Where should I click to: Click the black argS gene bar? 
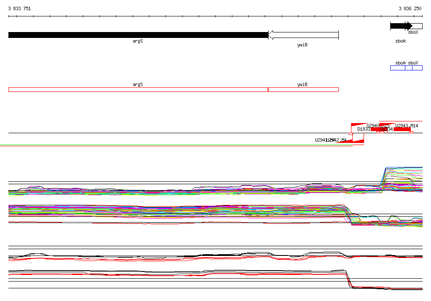click(x=138, y=35)
